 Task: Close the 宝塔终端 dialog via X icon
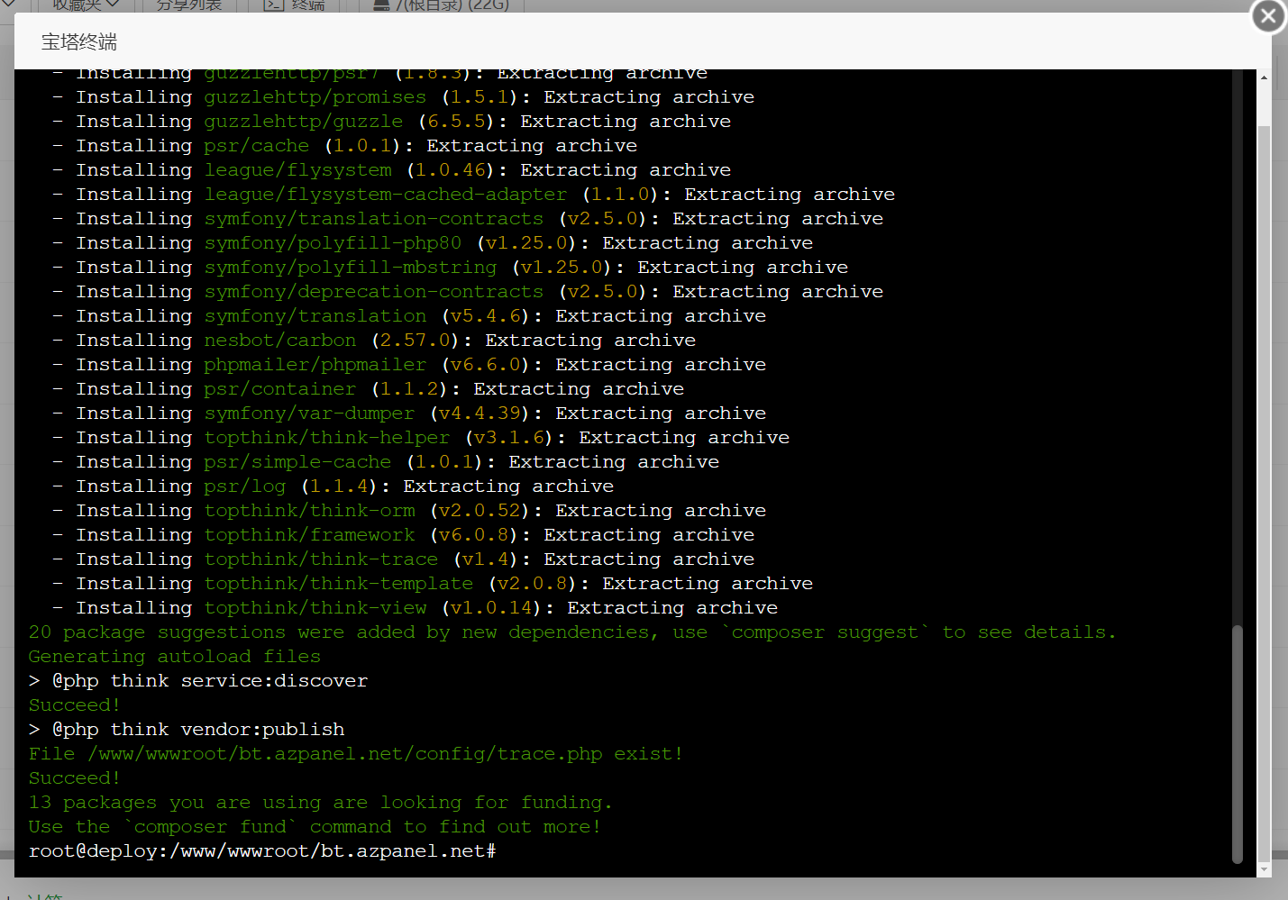click(1267, 15)
